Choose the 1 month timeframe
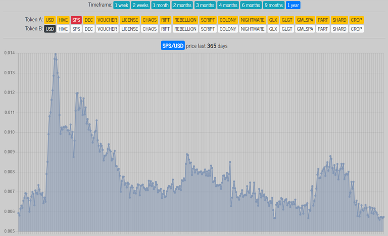 [160, 5]
